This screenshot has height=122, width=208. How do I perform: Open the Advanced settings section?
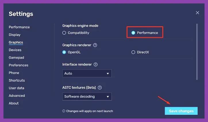pyautogui.click(x=17, y=96)
